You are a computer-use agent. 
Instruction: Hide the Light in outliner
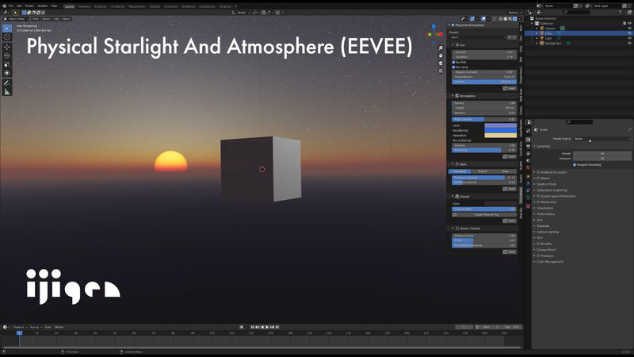(629, 38)
